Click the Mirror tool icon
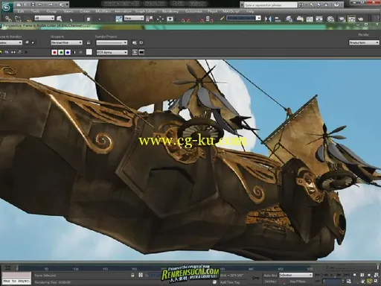Image resolution: width=381 pixels, height=286 pixels. 268,19
